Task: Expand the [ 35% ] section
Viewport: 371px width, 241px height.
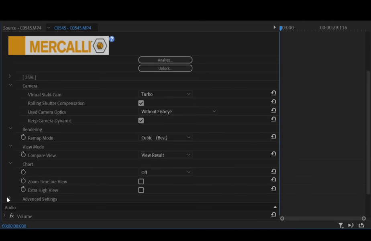Action: point(10,76)
